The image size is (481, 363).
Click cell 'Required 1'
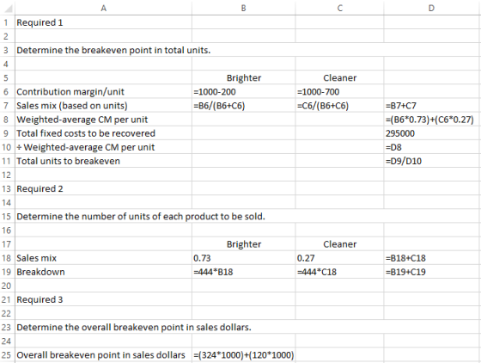click(103, 22)
